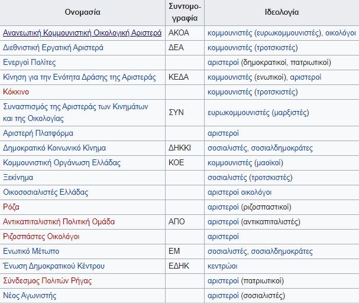Follow the Ένωση Δημοκρατικού Κέντρου link
This screenshot has height=304, width=359.
54,266
